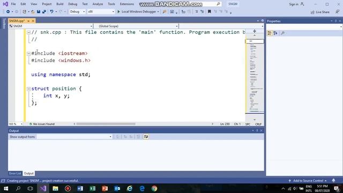Collapse the #include block
343x193 pixels.
pyautogui.click(x=28, y=54)
